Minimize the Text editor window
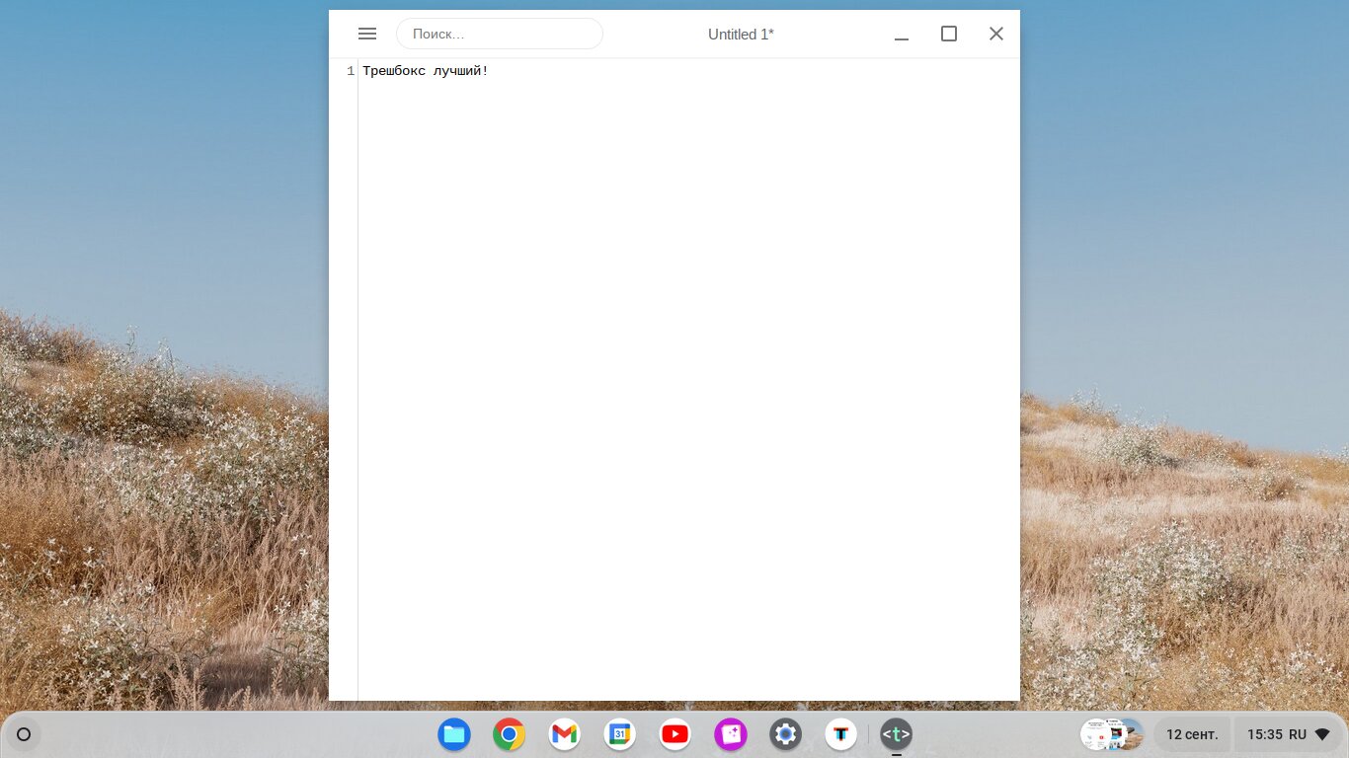1349x758 pixels. click(x=902, y=35)
